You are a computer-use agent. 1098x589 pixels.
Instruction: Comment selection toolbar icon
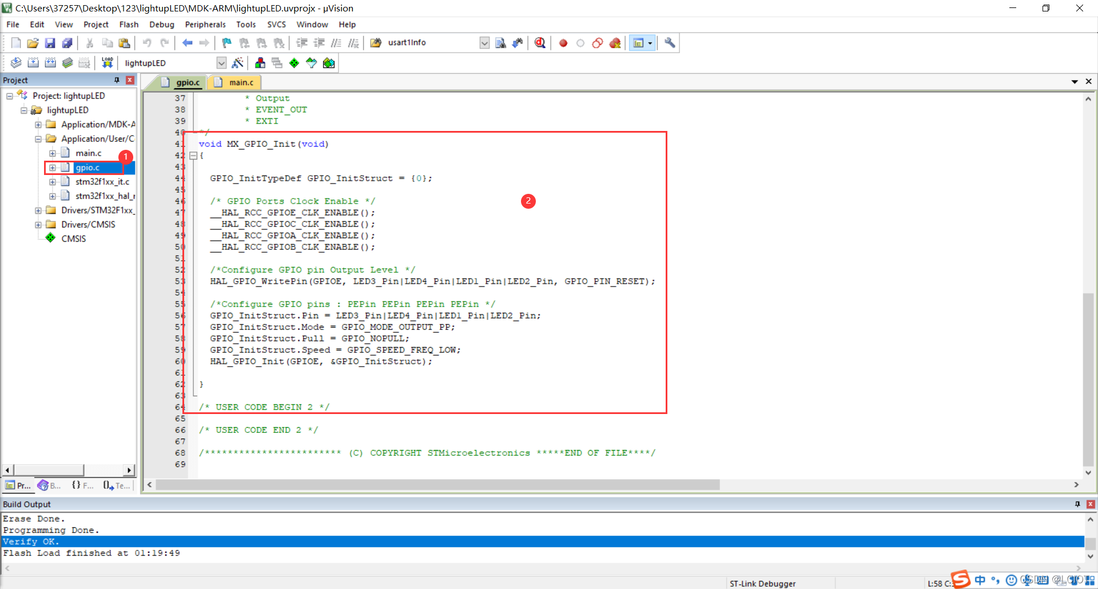336,43
